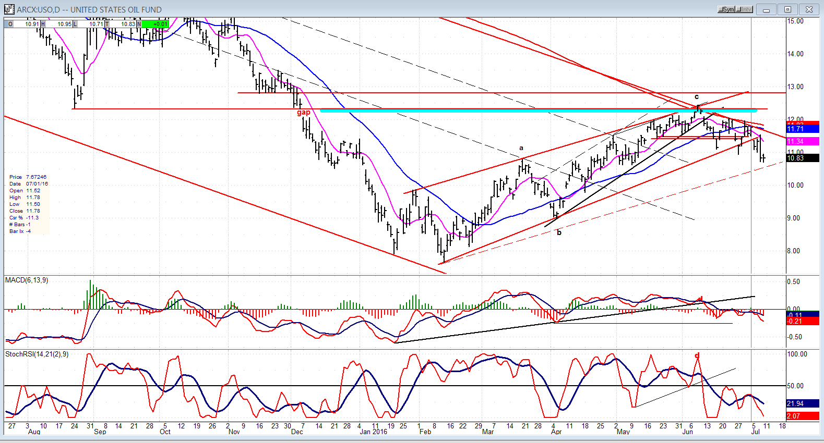Click the 8.00 label on price axis
The height and width of the screenshot is (443, 824).
click(x=794, y=251)
